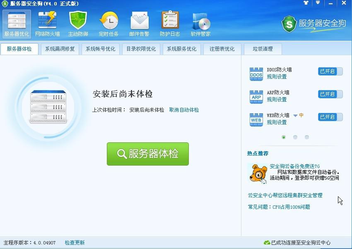Image resolution: width=352 pixels, height=249 pixels.
Task: Click the skin (shirt) icon in title bar
Action: [x=306, y=3]
